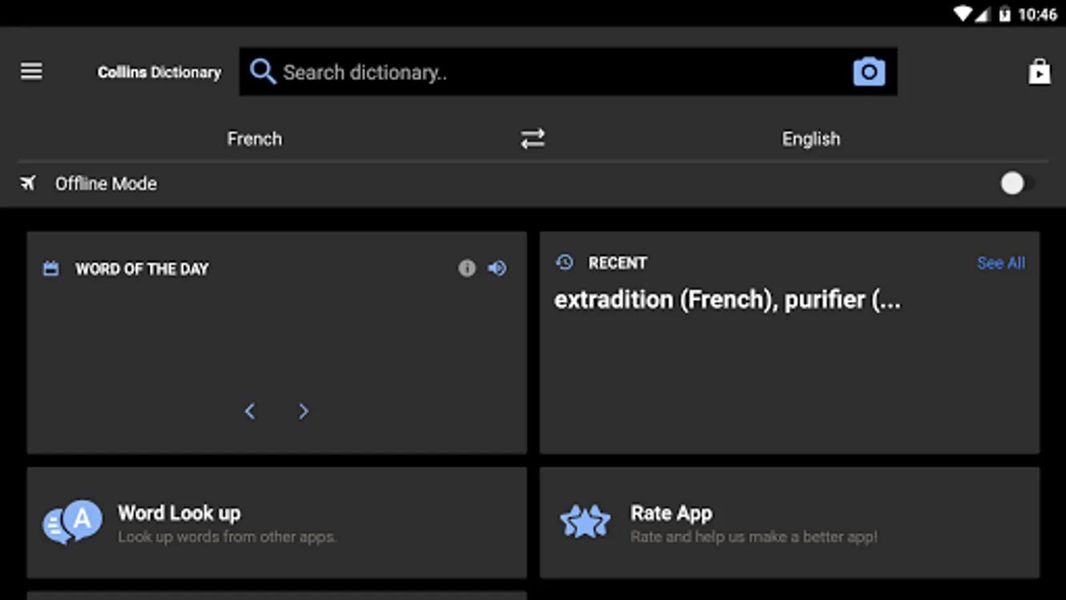The image size is (1066, 600).
Task: Click See All recent searches
Action: [x=1001, y=263]
